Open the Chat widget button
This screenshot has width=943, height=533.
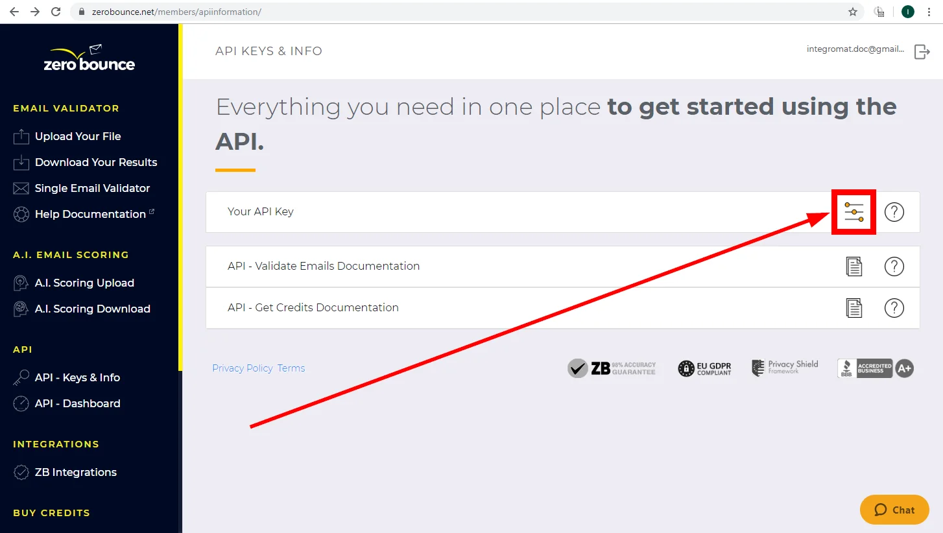coord(894,510)
